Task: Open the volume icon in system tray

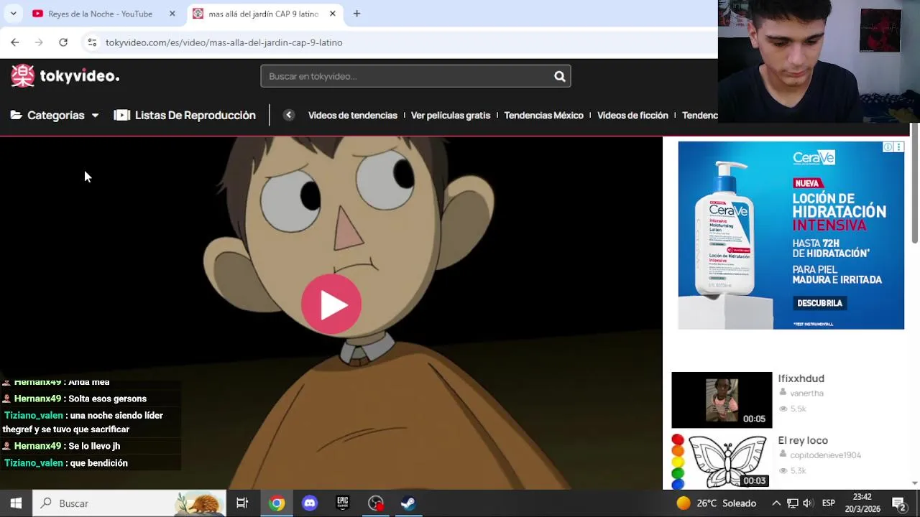Action: click(808, 503)
